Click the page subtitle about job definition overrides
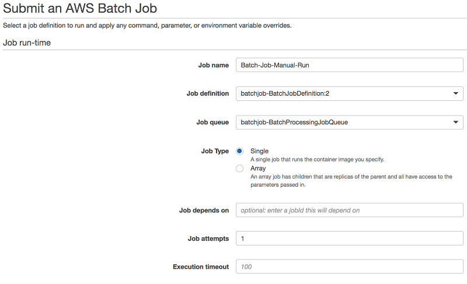Viewport: 467px width, 284px height. [147, 26]
